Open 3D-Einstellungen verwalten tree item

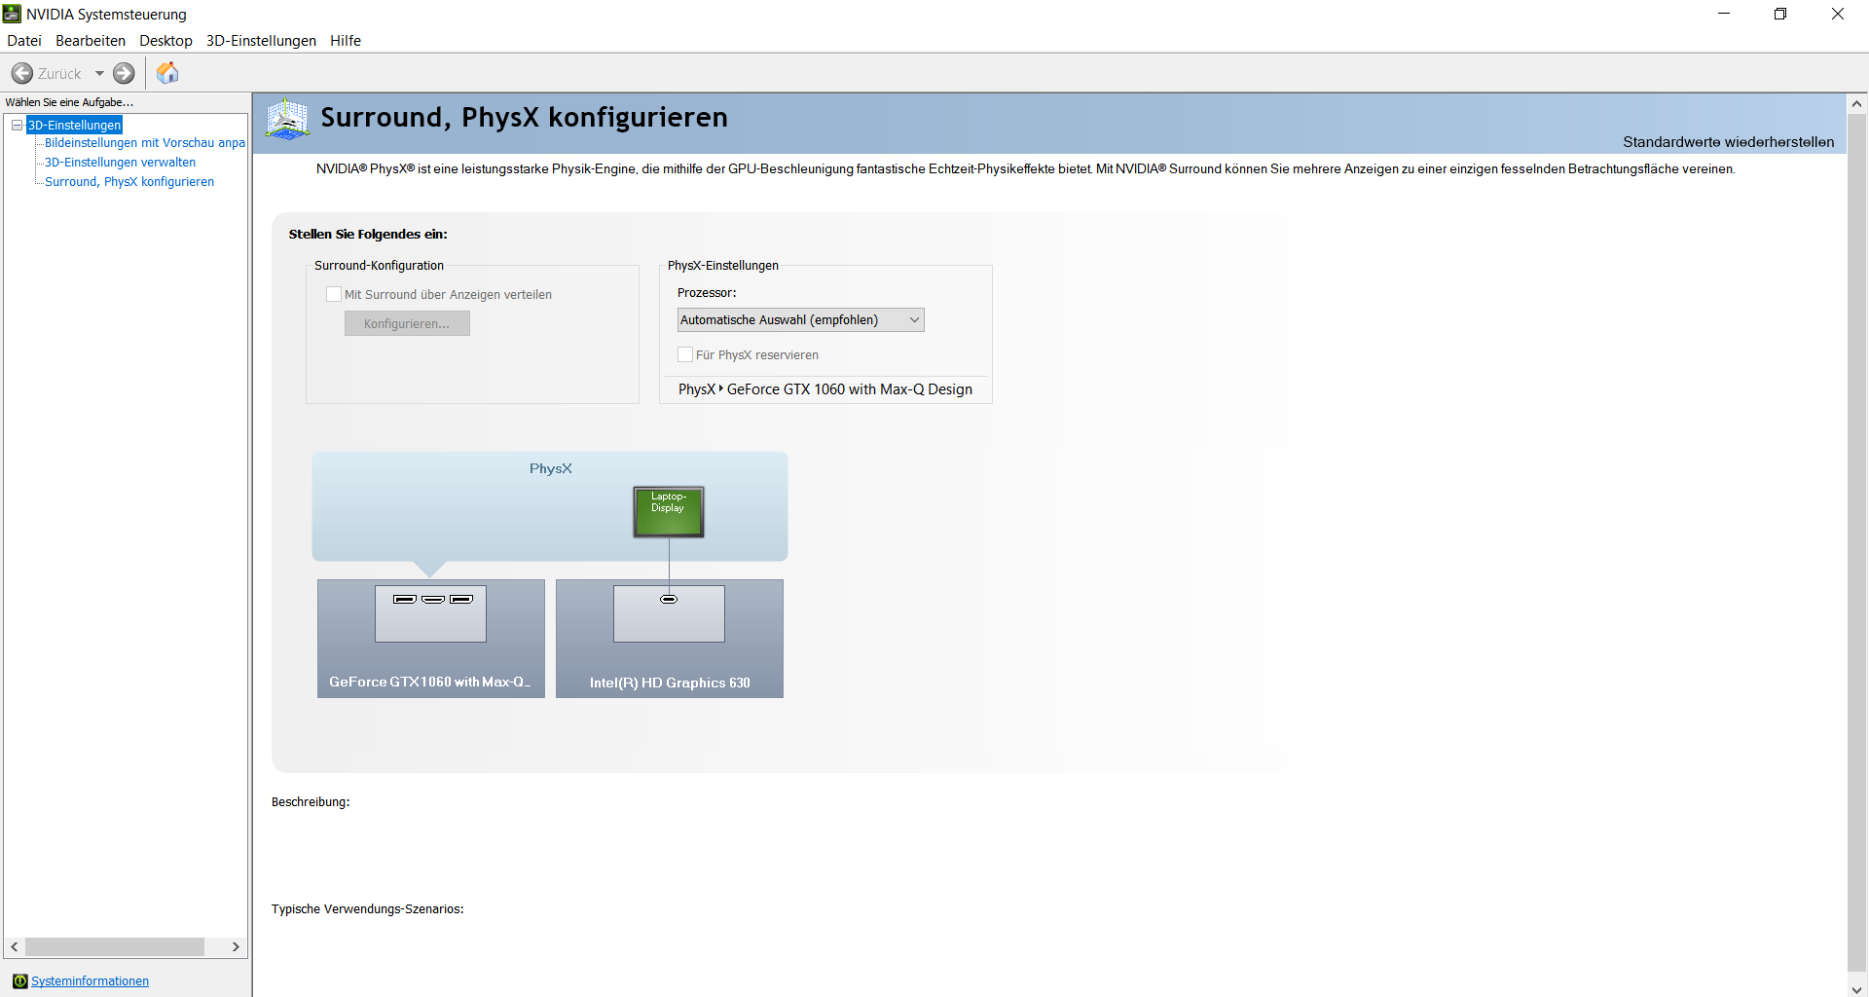coord(120,163)
